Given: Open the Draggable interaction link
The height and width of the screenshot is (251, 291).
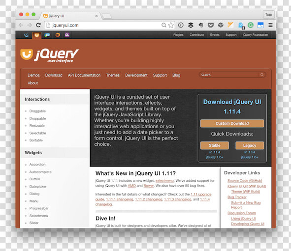Looking at the screenshot, I should click(37, 111).
